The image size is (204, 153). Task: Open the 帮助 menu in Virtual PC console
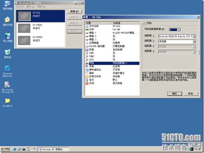point(41,7)
